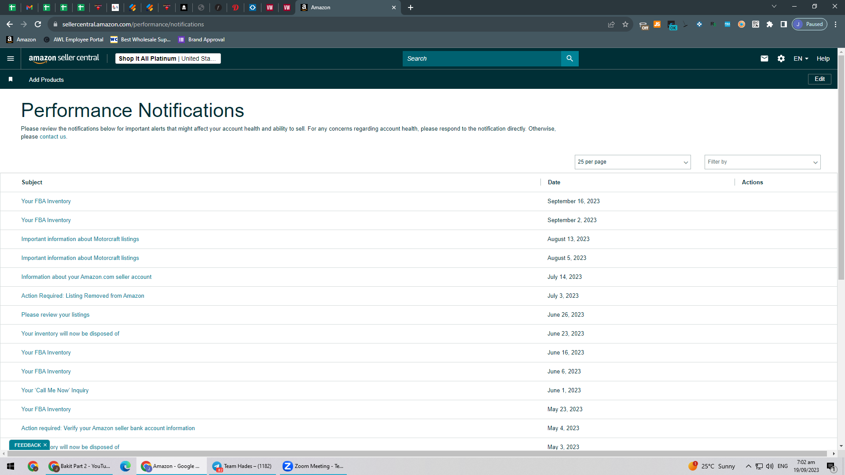Open the settings gear icon
Viewport: 845px width, 475px height.
781,58
